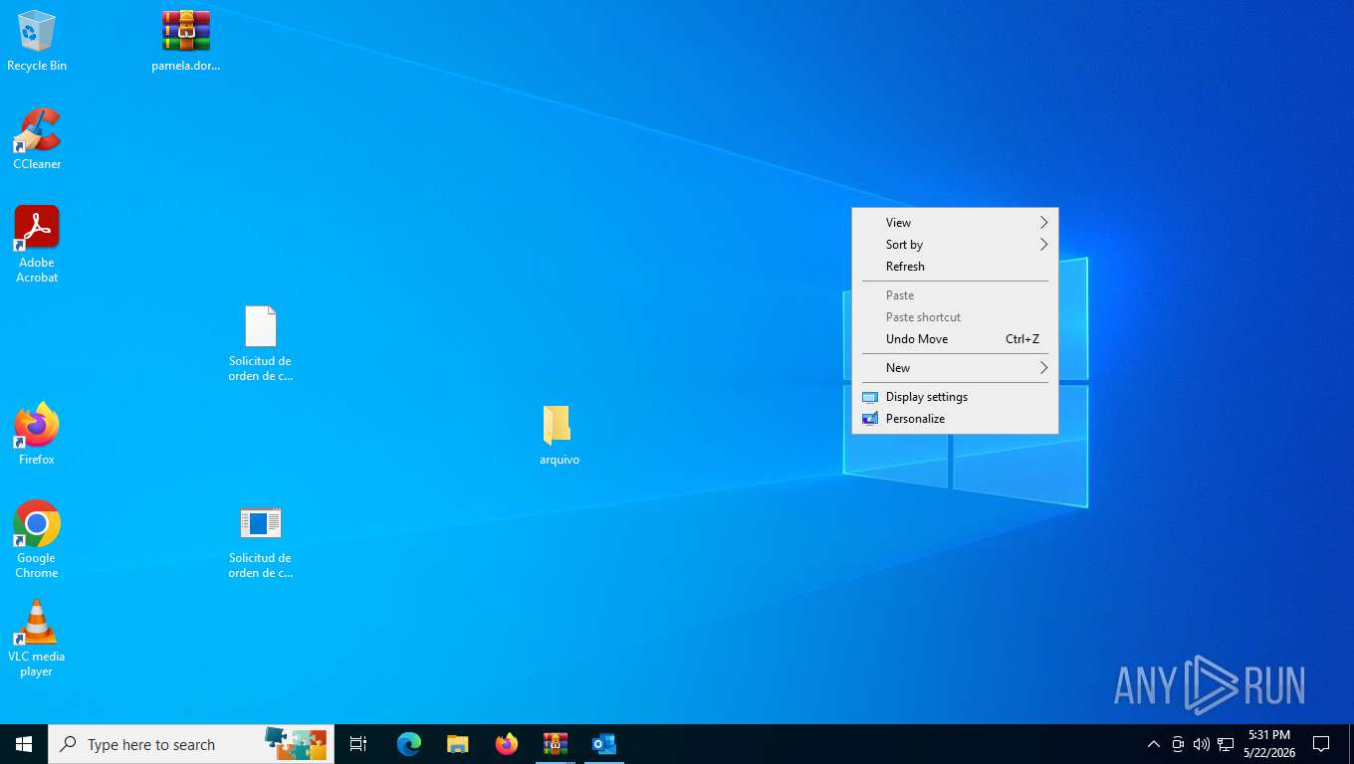Open the volume control tray icon
The height and width of the screenshot is (764, 1354).
point(1202,744)
